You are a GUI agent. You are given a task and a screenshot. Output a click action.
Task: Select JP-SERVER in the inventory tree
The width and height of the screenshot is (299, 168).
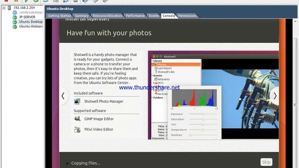point(27,17)
